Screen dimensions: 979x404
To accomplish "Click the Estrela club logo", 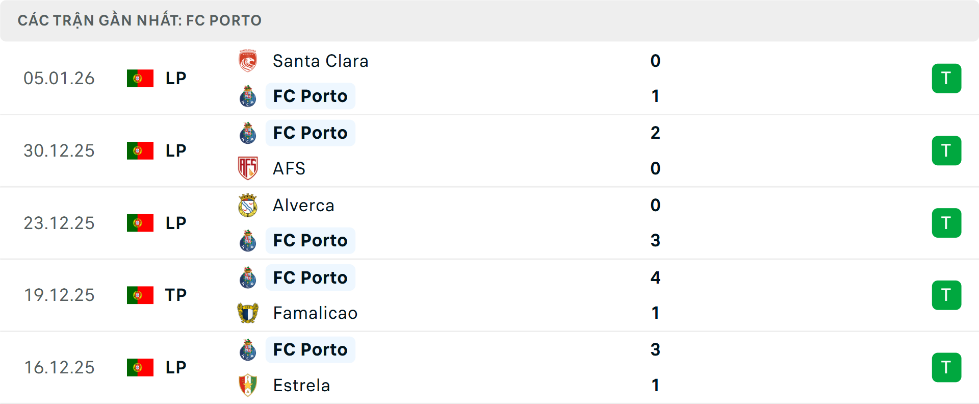I will pos(248,385).
